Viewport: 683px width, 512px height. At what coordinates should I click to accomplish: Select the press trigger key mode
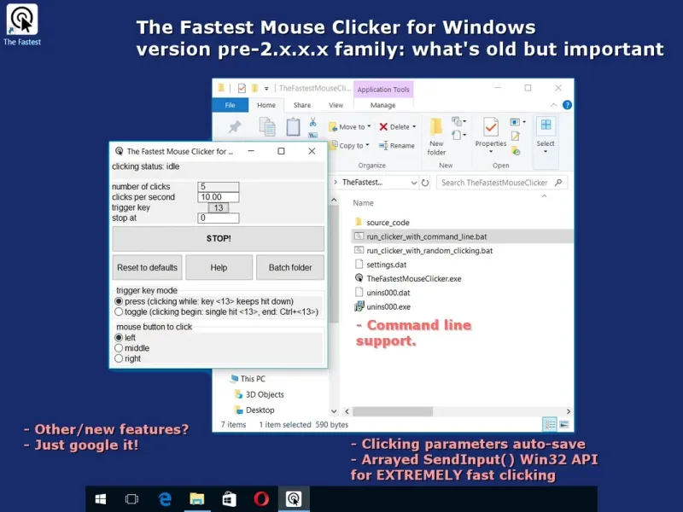coord(119,301)
